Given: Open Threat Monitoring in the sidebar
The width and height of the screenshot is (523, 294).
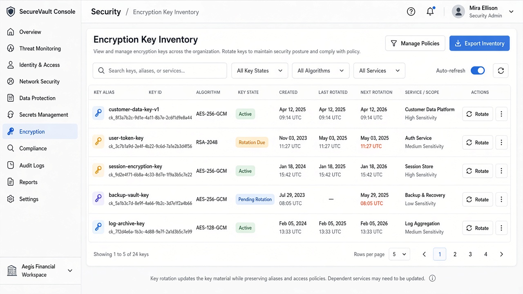Looking at the screenshot, I should click(40, 48).
